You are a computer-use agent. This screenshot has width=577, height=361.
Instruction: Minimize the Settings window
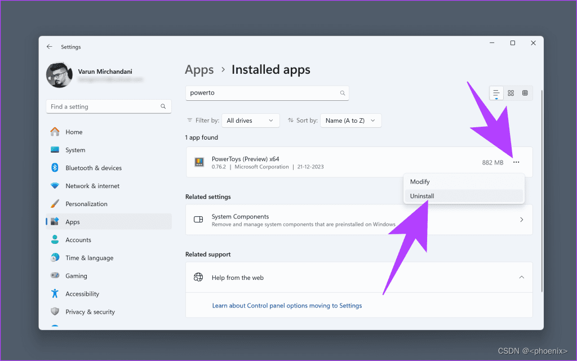coord(491,43)
